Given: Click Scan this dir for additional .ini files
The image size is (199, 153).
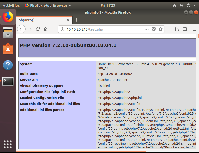Looking at the screenshot, I should pos(50,104).
